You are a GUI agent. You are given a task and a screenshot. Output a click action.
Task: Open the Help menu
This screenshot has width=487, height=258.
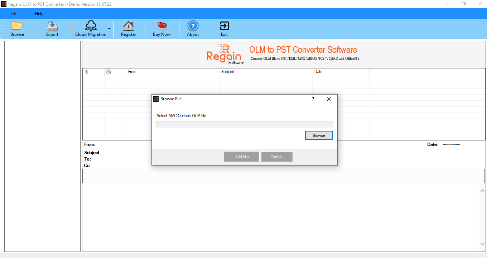(39, 13)
